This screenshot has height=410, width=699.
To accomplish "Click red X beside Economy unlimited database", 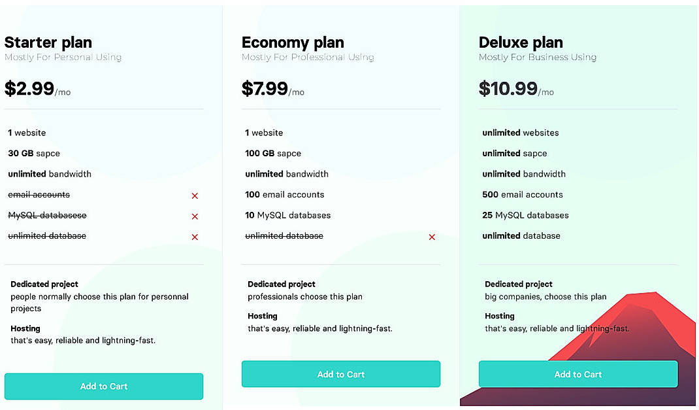I will click(432, 237).
